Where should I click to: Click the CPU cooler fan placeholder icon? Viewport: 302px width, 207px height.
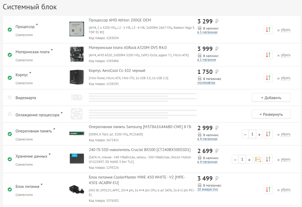77,114
